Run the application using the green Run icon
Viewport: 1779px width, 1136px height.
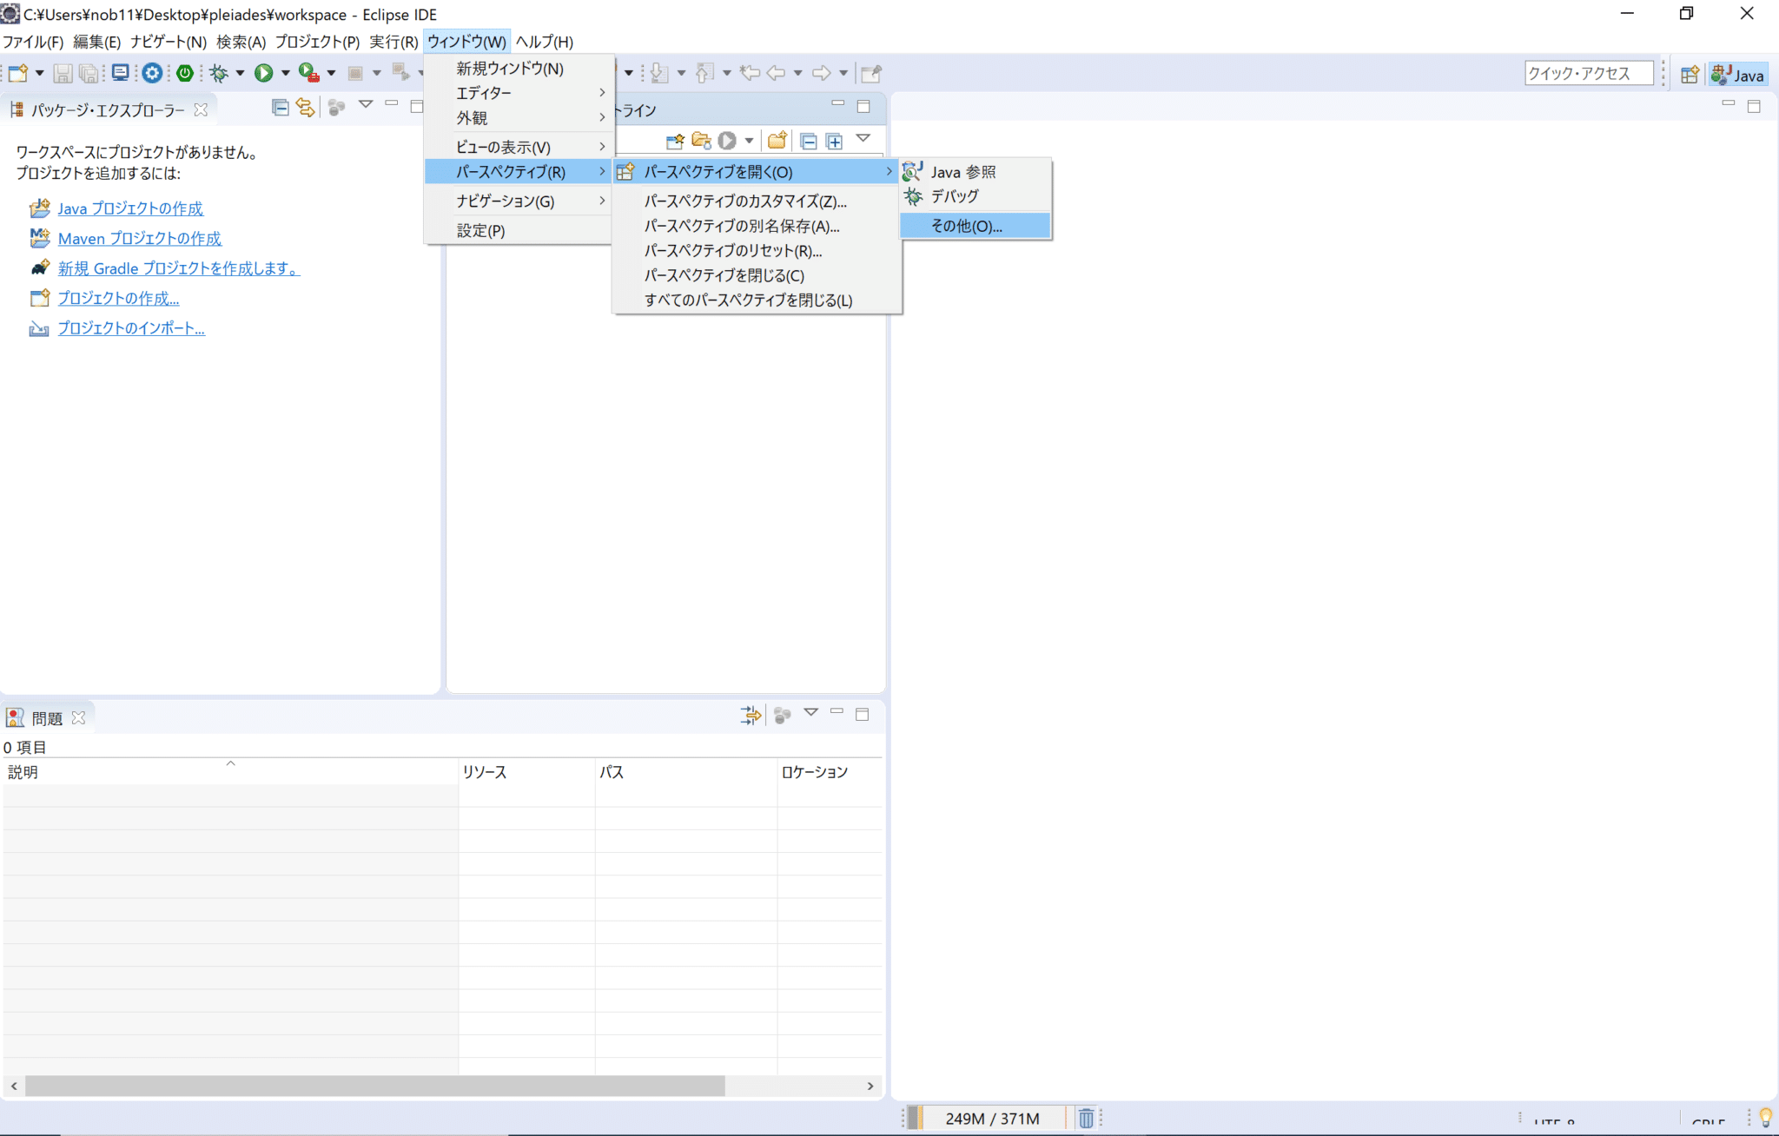coord(265,73)
